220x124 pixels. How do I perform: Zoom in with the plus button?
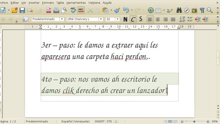[x=208, y=122]
